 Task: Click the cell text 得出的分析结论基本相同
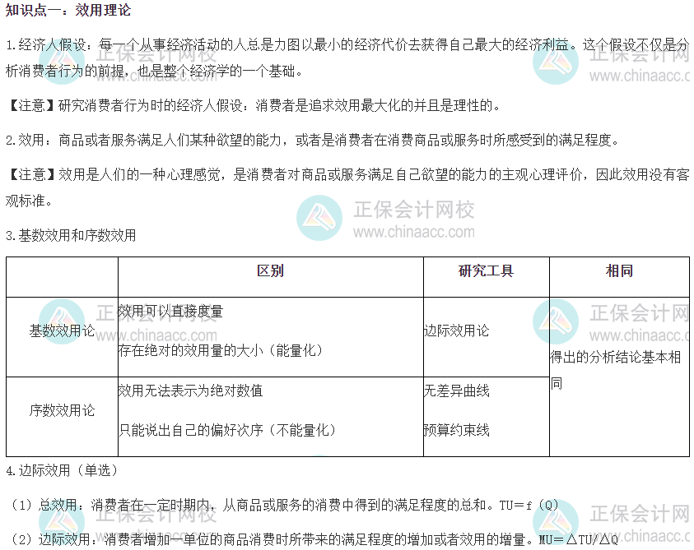point(616,370)
